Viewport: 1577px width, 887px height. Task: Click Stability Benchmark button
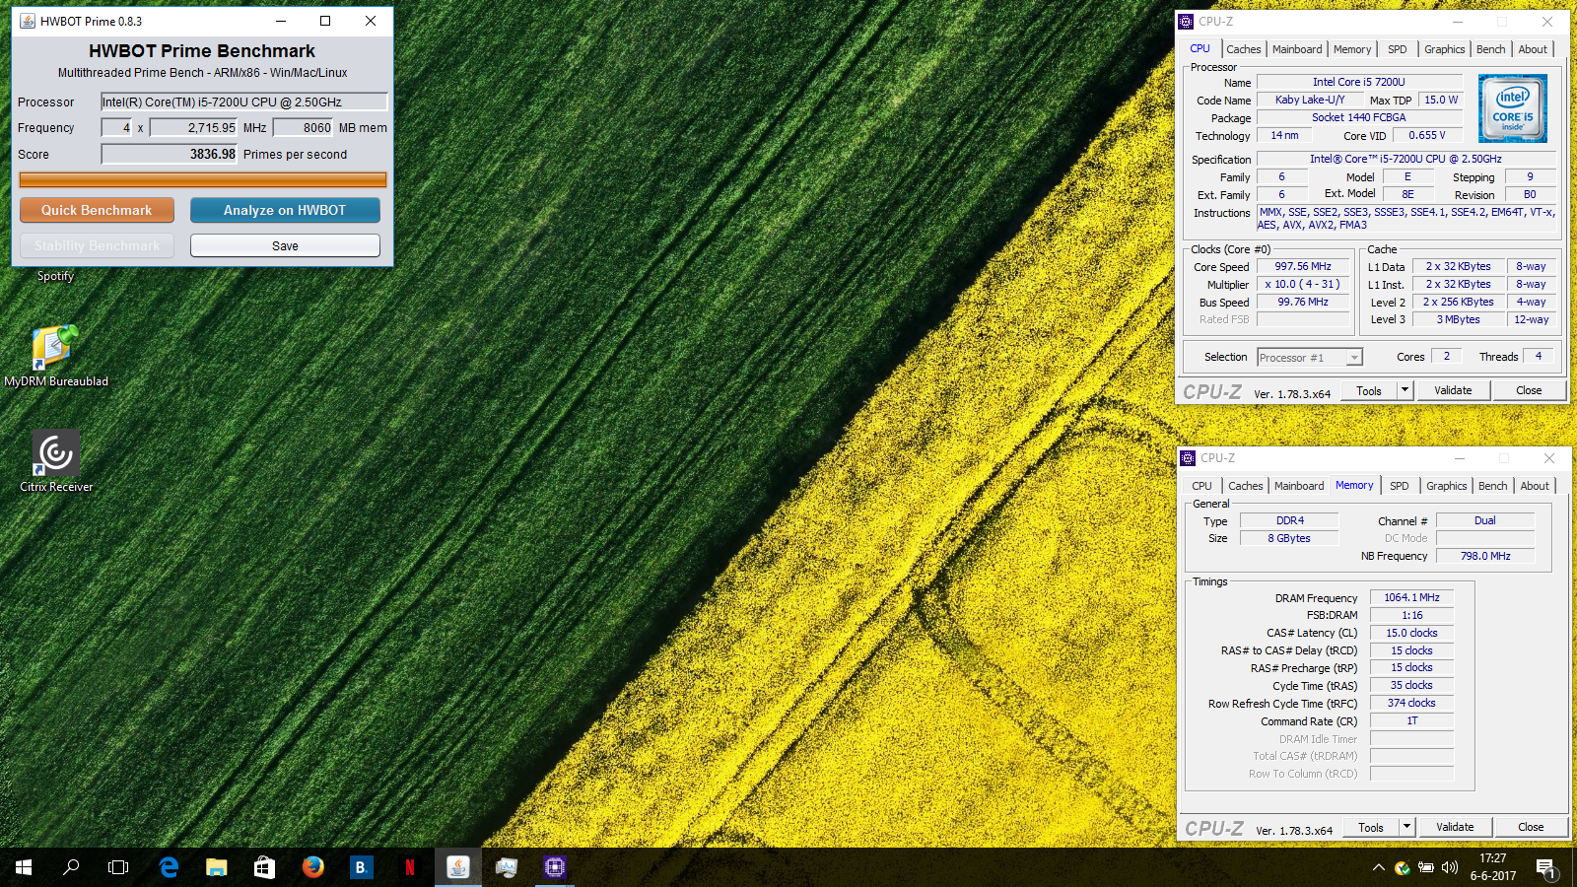97,245
